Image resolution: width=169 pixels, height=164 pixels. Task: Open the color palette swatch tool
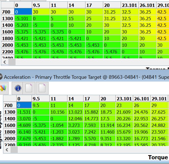3,88
